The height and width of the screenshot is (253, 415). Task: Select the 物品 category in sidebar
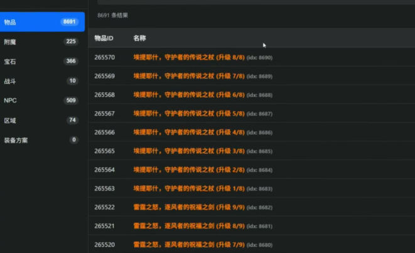41,22
